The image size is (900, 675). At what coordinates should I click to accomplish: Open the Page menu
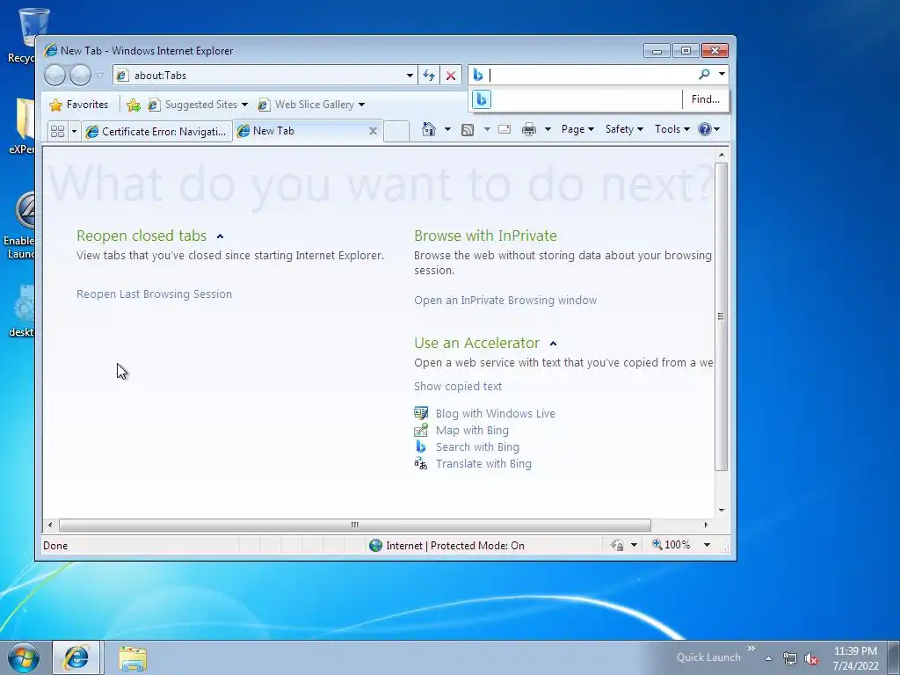pyautogui.click(x=577, y=129)
